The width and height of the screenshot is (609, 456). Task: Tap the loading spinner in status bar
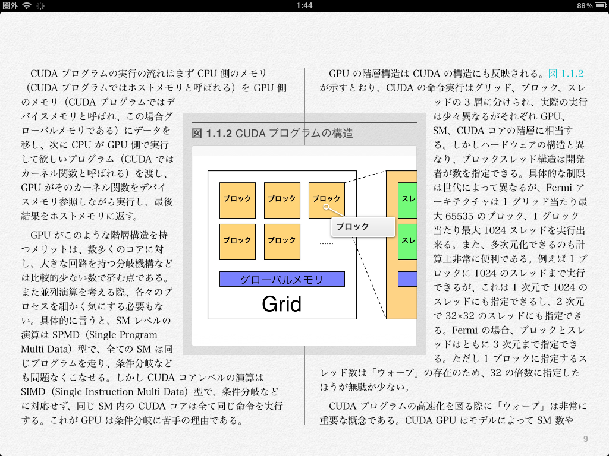tap(41, 5)
